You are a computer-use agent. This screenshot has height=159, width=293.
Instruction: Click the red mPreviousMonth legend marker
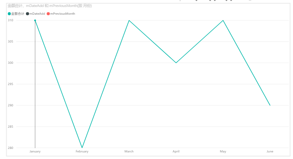(x=48, y=14)
